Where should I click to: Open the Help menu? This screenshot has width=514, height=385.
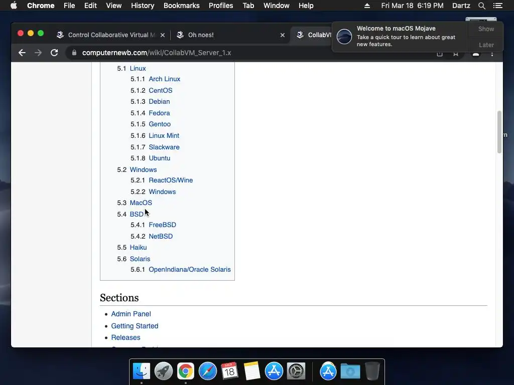[306, 6]
